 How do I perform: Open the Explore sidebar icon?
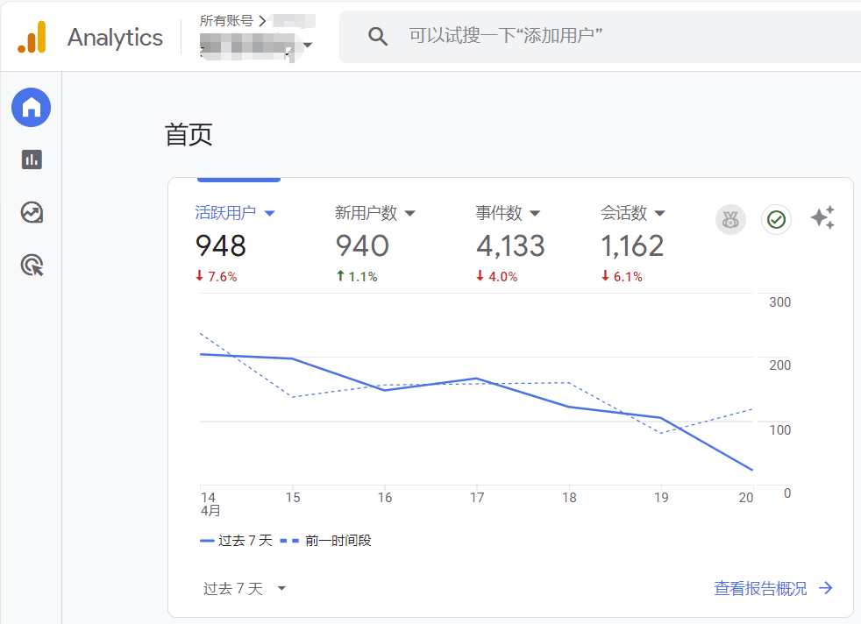[x=32, y=212]
